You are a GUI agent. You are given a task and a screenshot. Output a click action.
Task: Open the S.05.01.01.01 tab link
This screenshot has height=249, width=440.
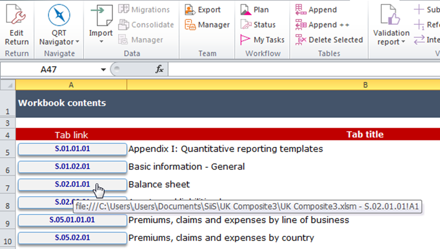pos(73,220)
